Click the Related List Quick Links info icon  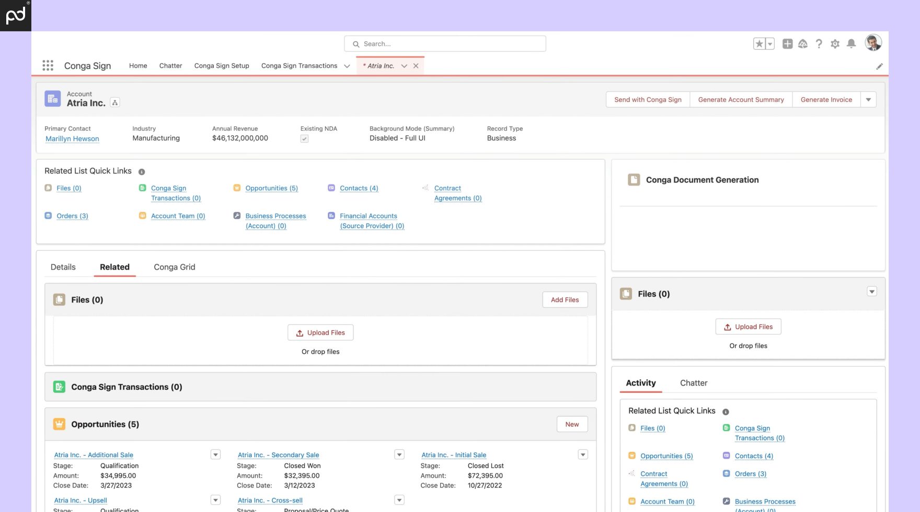[142, 172]
